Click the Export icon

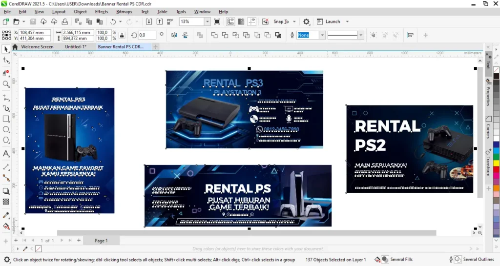tap(160, 21)
